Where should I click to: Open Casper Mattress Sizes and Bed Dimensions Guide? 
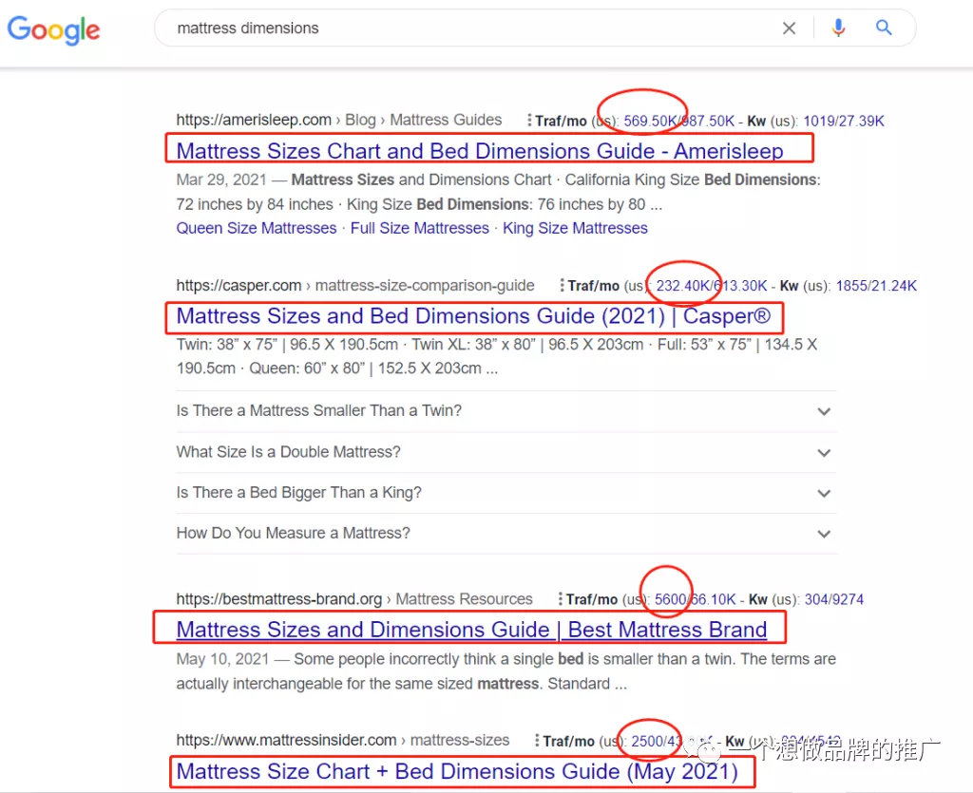pos(473,316)
